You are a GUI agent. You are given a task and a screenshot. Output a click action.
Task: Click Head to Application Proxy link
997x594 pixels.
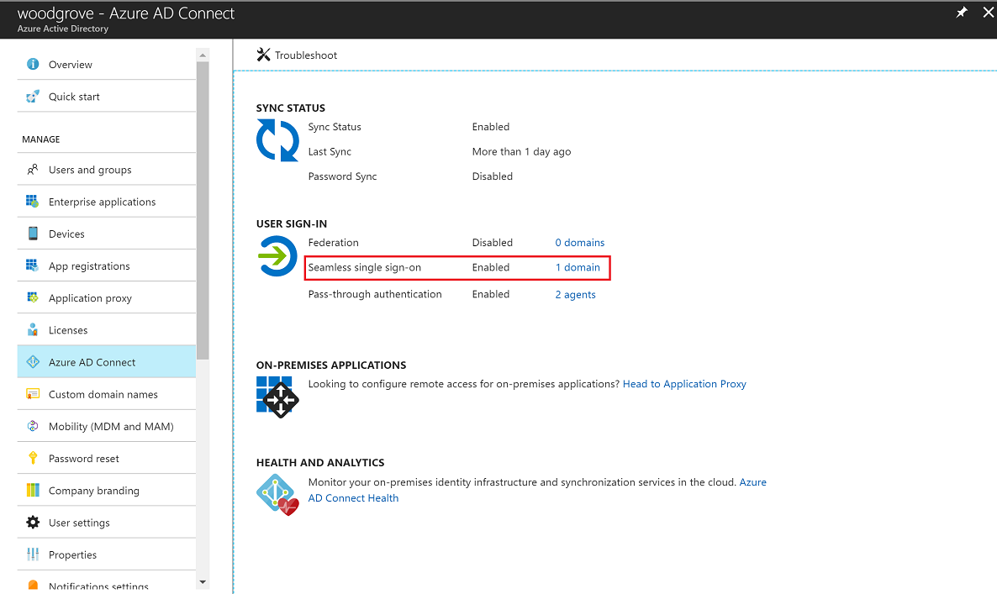[684, 383]
